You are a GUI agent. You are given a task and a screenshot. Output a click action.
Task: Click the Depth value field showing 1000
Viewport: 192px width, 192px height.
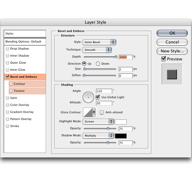point(126,57)
